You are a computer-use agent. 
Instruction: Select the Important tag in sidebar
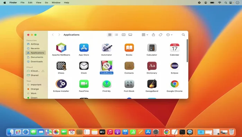[36, 85]
